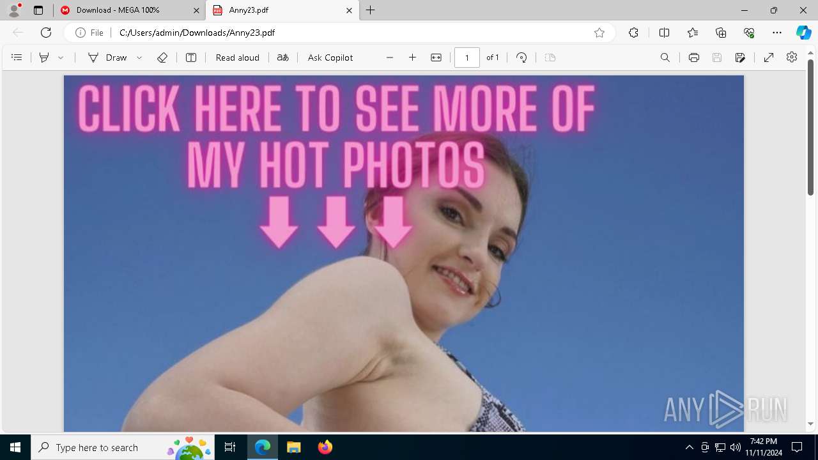Focus the page number field

click(467, 57)
